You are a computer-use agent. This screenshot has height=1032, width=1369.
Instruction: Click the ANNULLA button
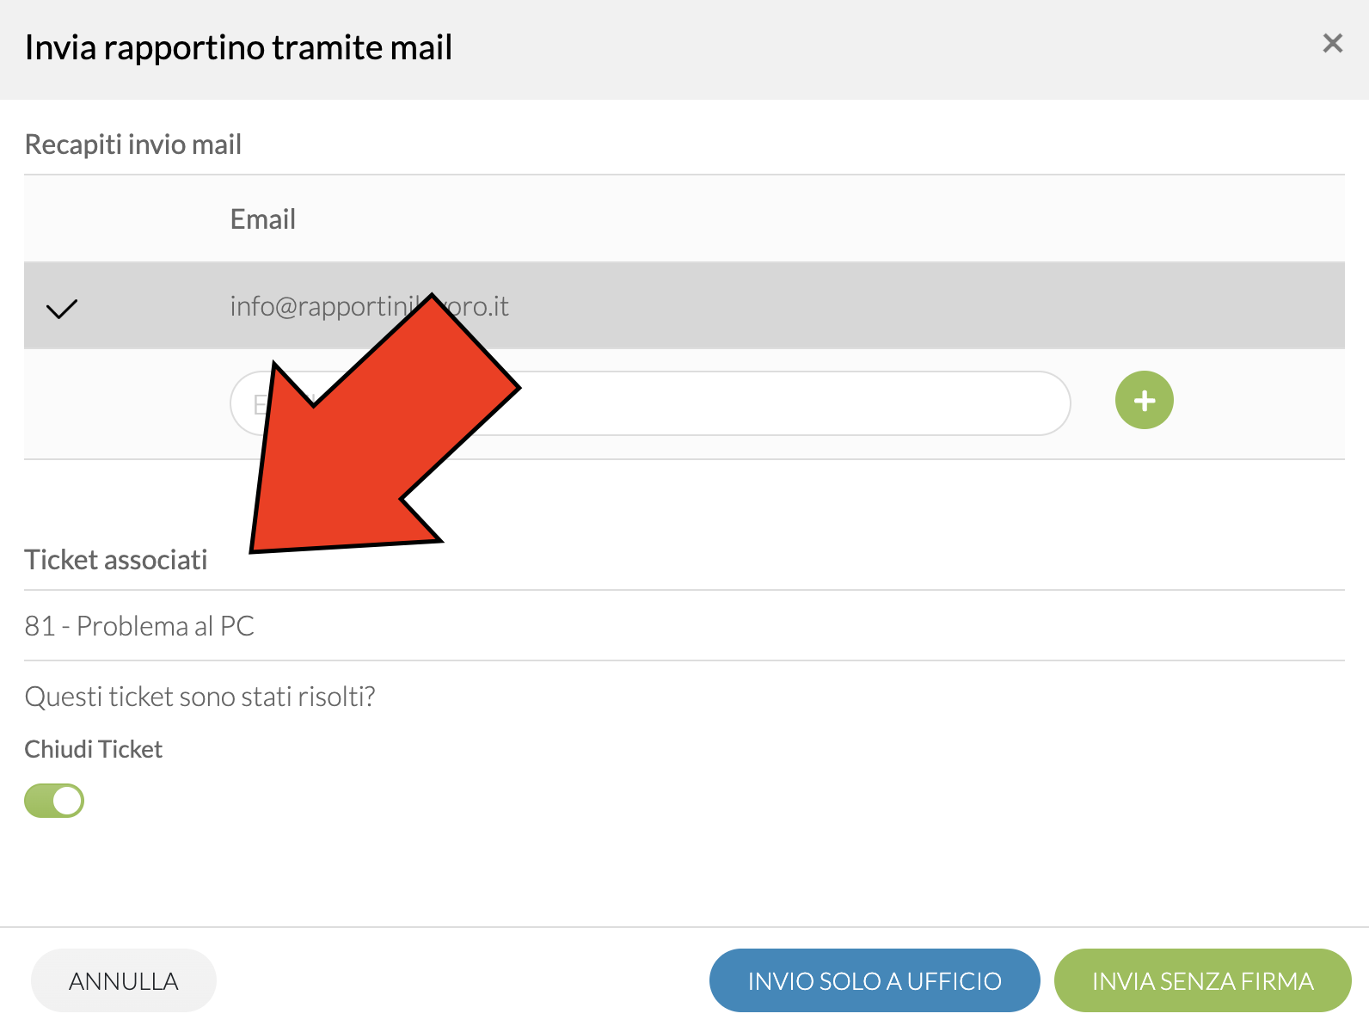pyautogui.click(x=124, y=980)
